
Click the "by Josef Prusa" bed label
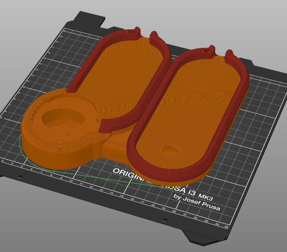(x=197, y=202)
